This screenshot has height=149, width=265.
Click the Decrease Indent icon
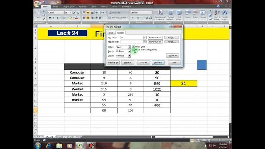point(97,17)
